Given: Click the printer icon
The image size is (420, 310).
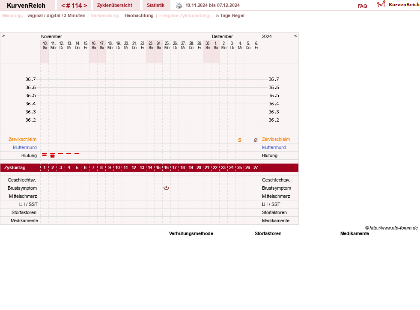Looking at the screenshot, I should point(179,5).
